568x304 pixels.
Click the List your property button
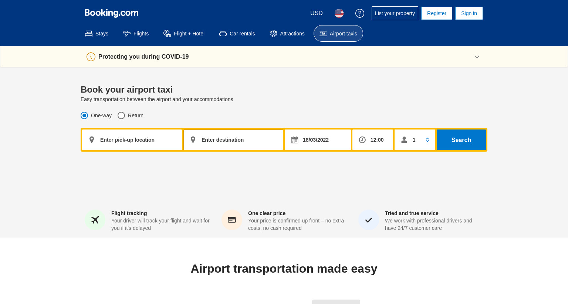tap(395, 13)
